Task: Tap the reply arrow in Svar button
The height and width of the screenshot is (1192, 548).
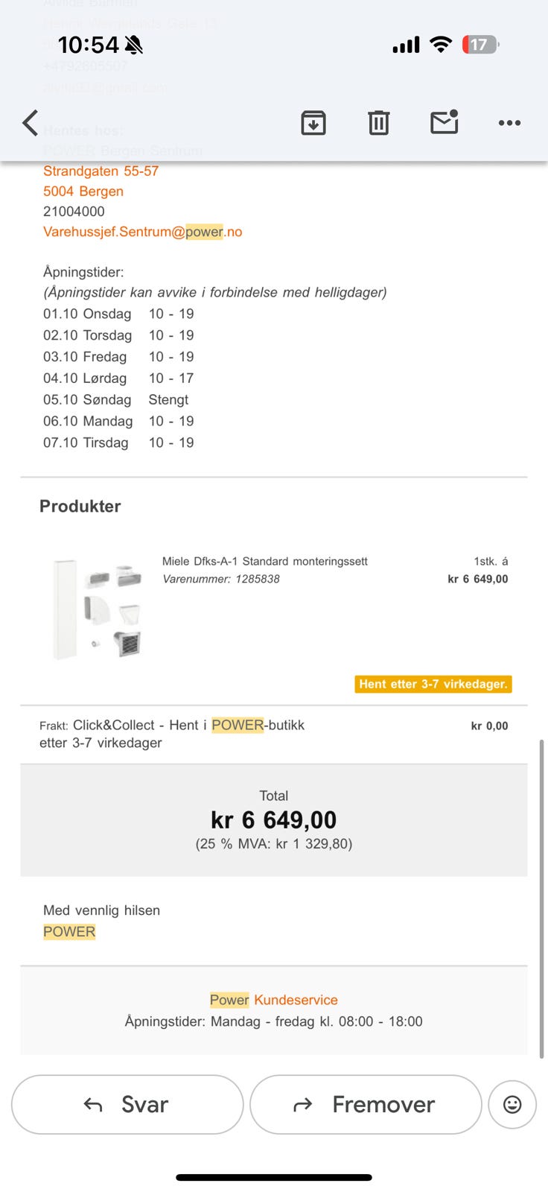Action: click(93, 1105)
